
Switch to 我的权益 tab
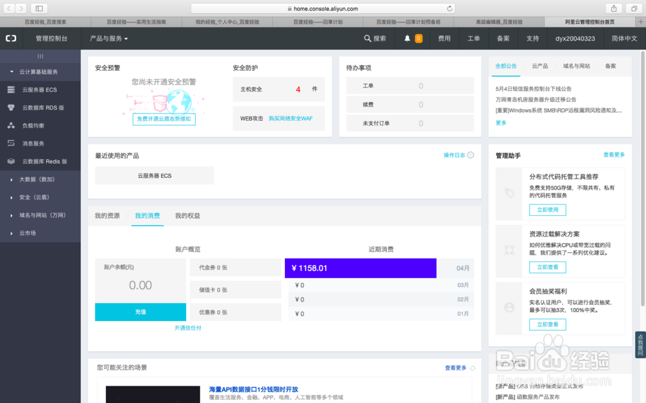[x=187, y=215]
